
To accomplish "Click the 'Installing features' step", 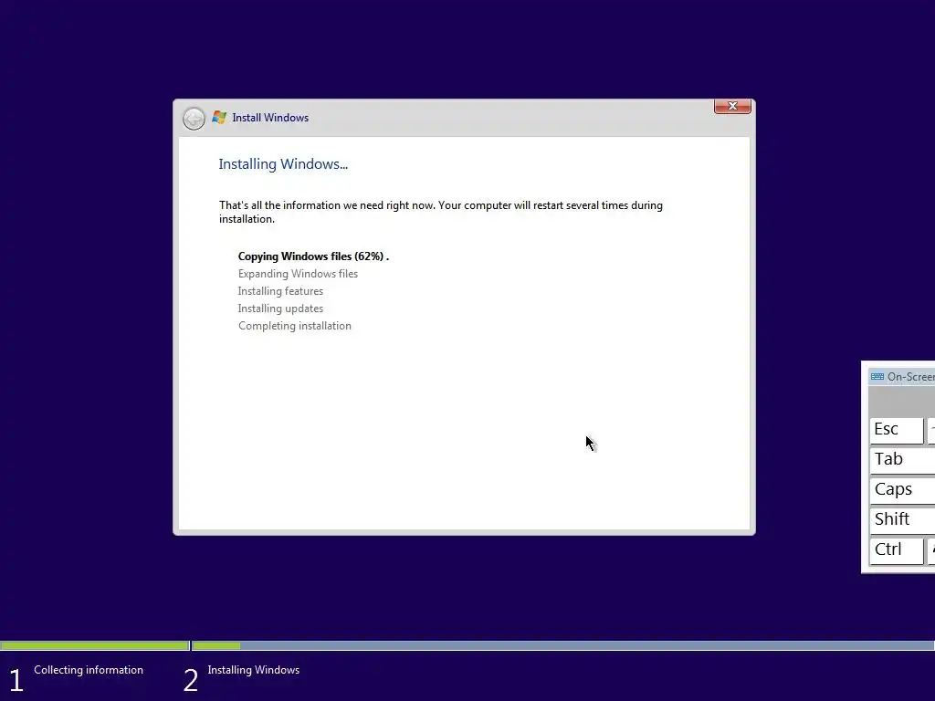I will pos(280,291).
